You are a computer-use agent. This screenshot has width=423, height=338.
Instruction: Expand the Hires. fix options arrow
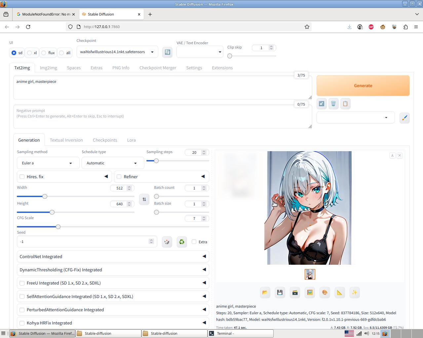(106, 177)
